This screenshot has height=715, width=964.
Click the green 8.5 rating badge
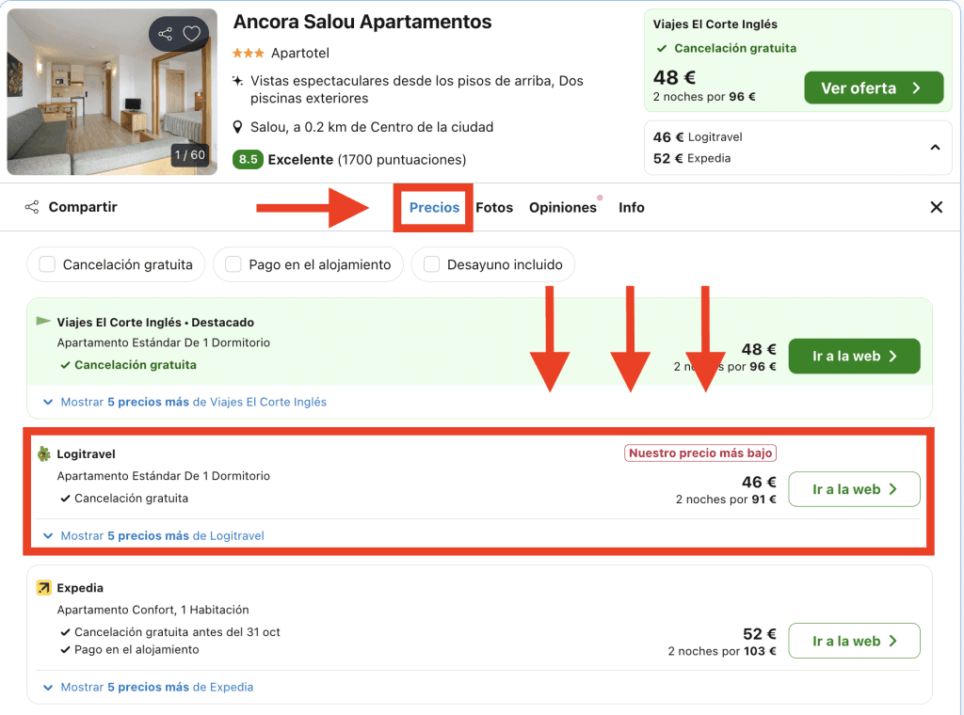coord(248,159)
